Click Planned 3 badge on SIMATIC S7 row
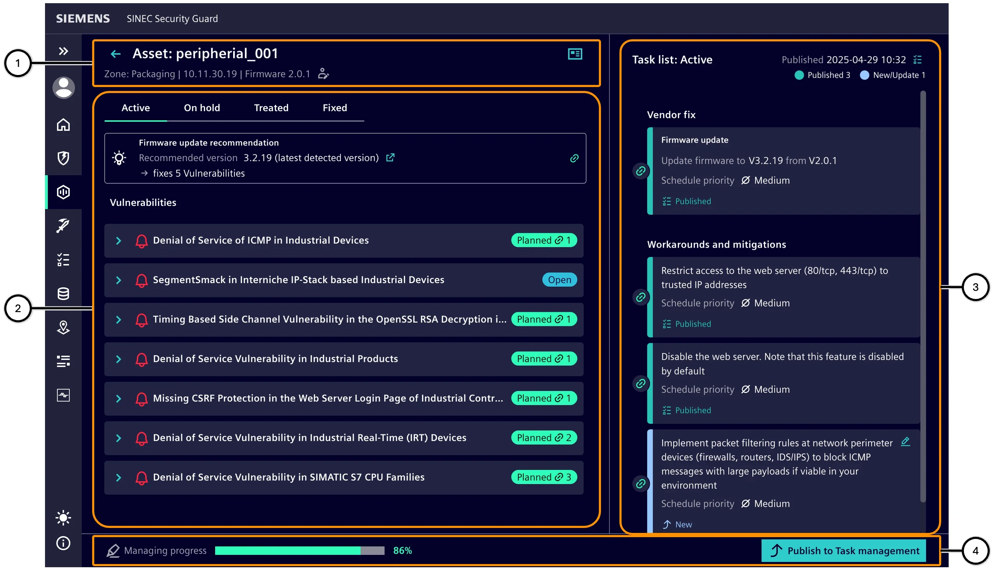This screenshot has height=569, width=994. coord(544,477)
